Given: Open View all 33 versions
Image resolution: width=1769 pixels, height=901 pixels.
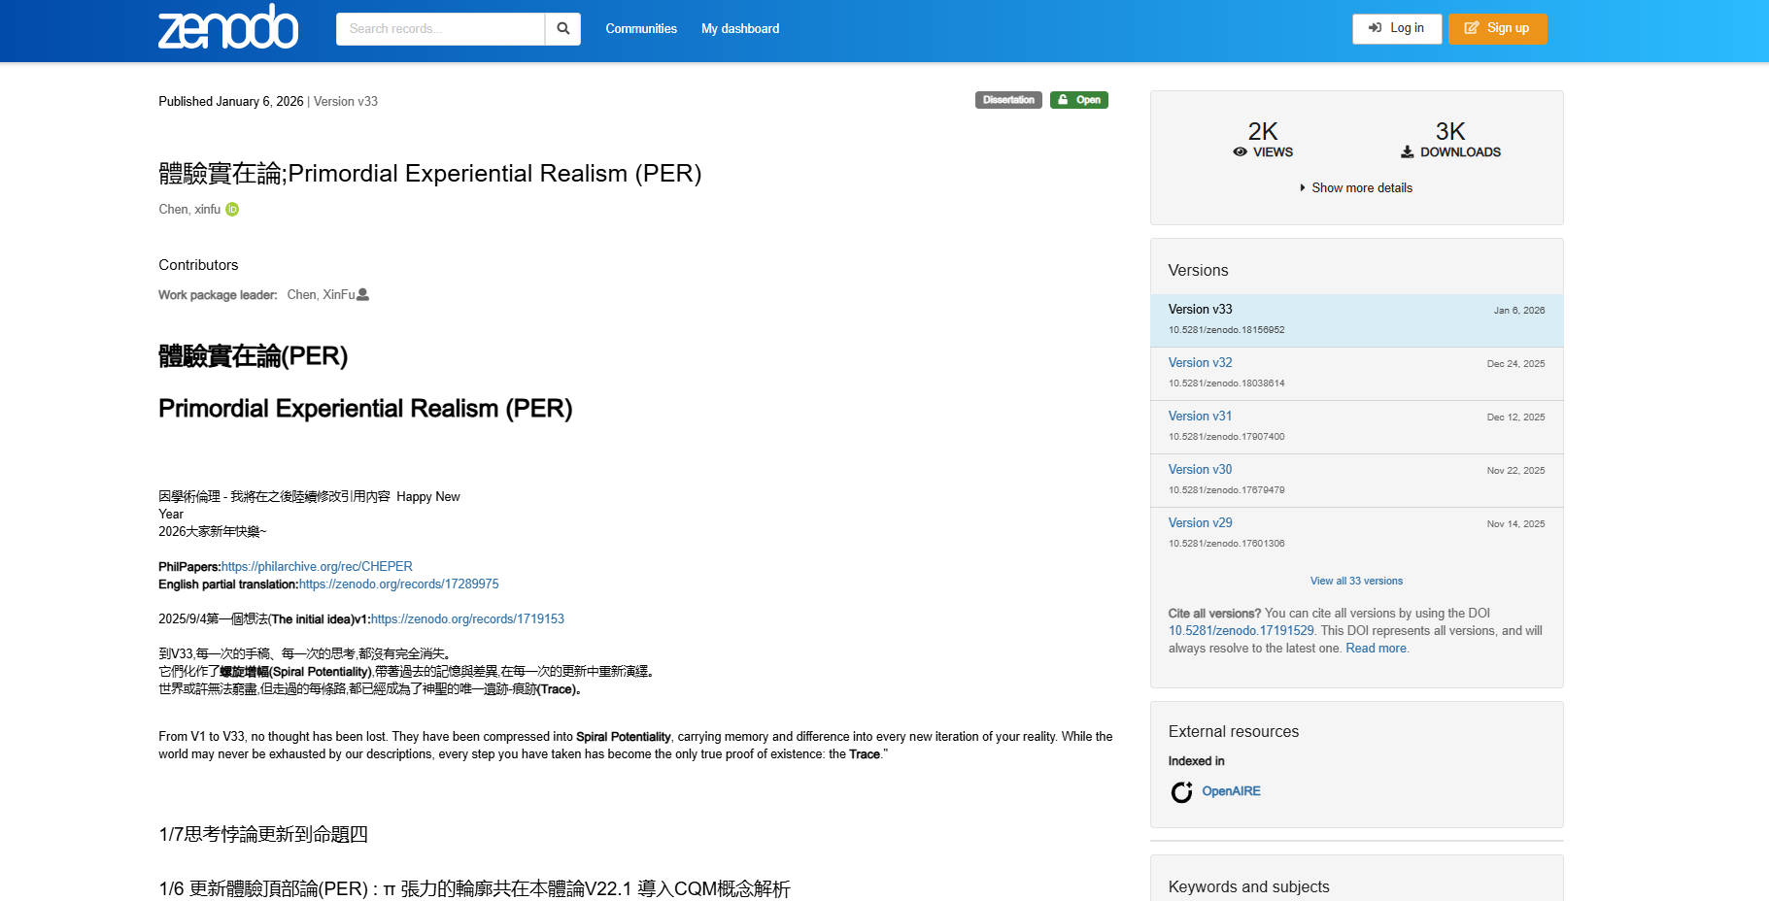Looking at the screenshot, I should (x=1356, y=582).
